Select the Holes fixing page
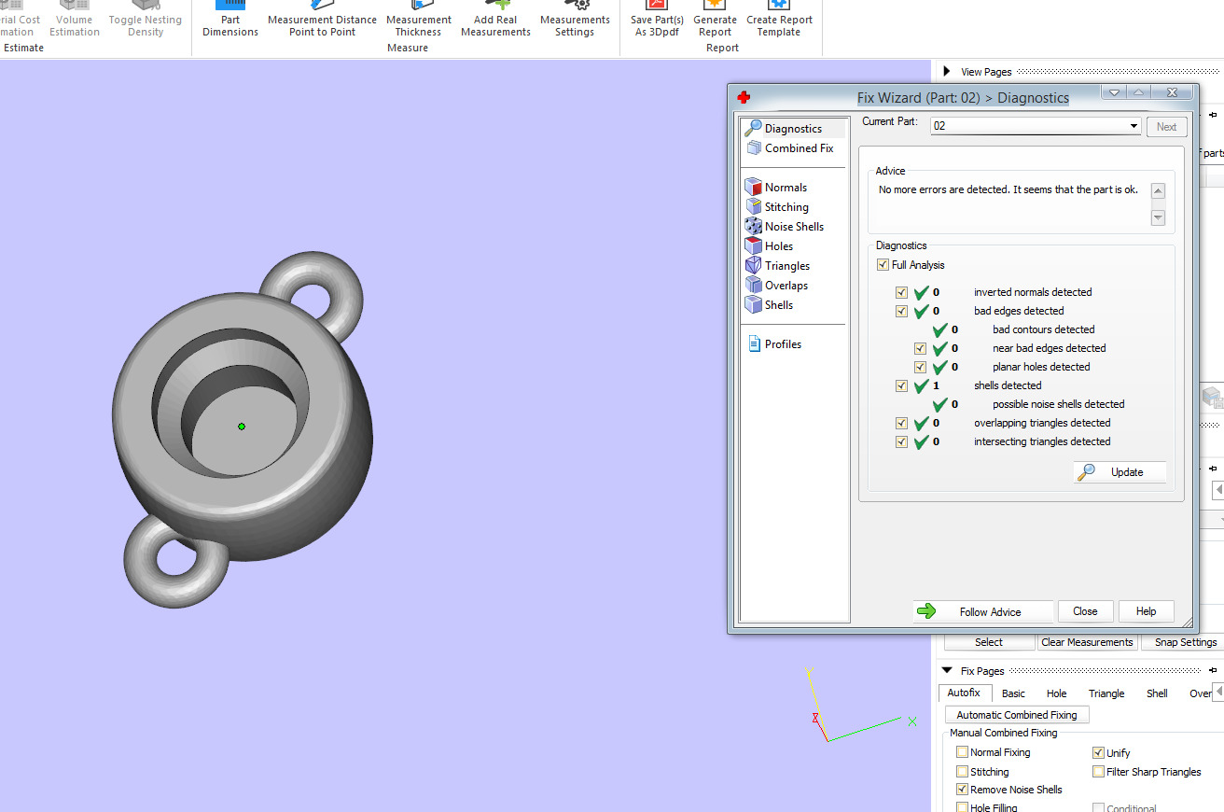The width and height of the screenshot is (1224, 812). coord(770,246)
